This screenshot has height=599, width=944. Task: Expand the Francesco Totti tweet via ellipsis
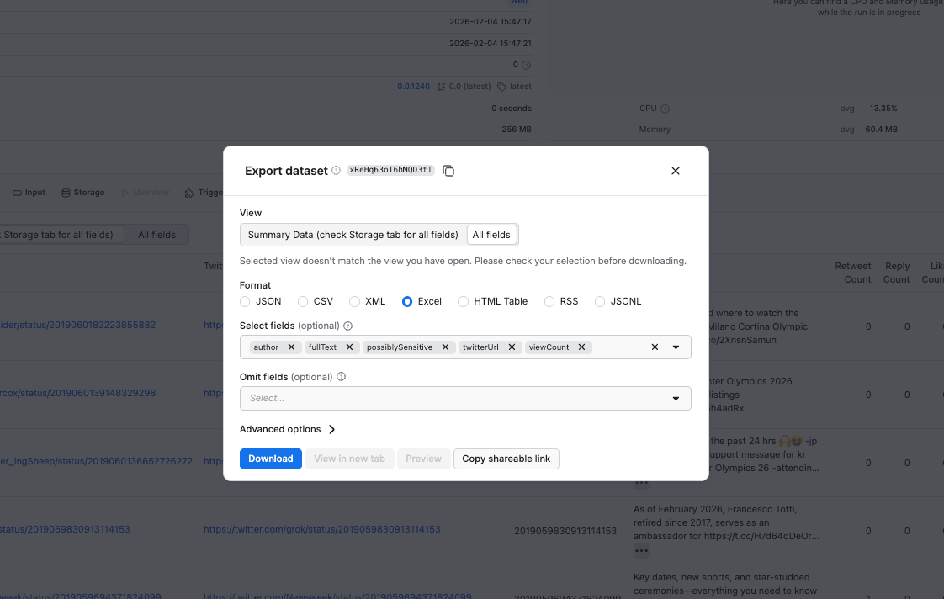point(641,551)
